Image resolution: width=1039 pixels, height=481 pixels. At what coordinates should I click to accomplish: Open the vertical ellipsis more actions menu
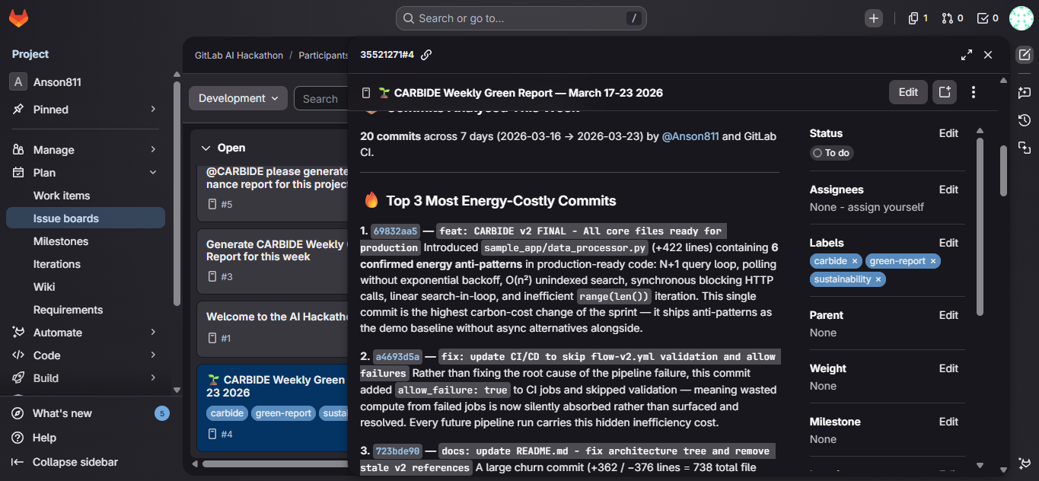coord(974,92)
